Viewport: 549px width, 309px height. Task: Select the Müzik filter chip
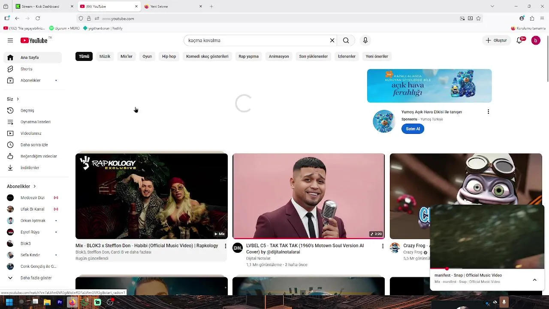(105, 56)
